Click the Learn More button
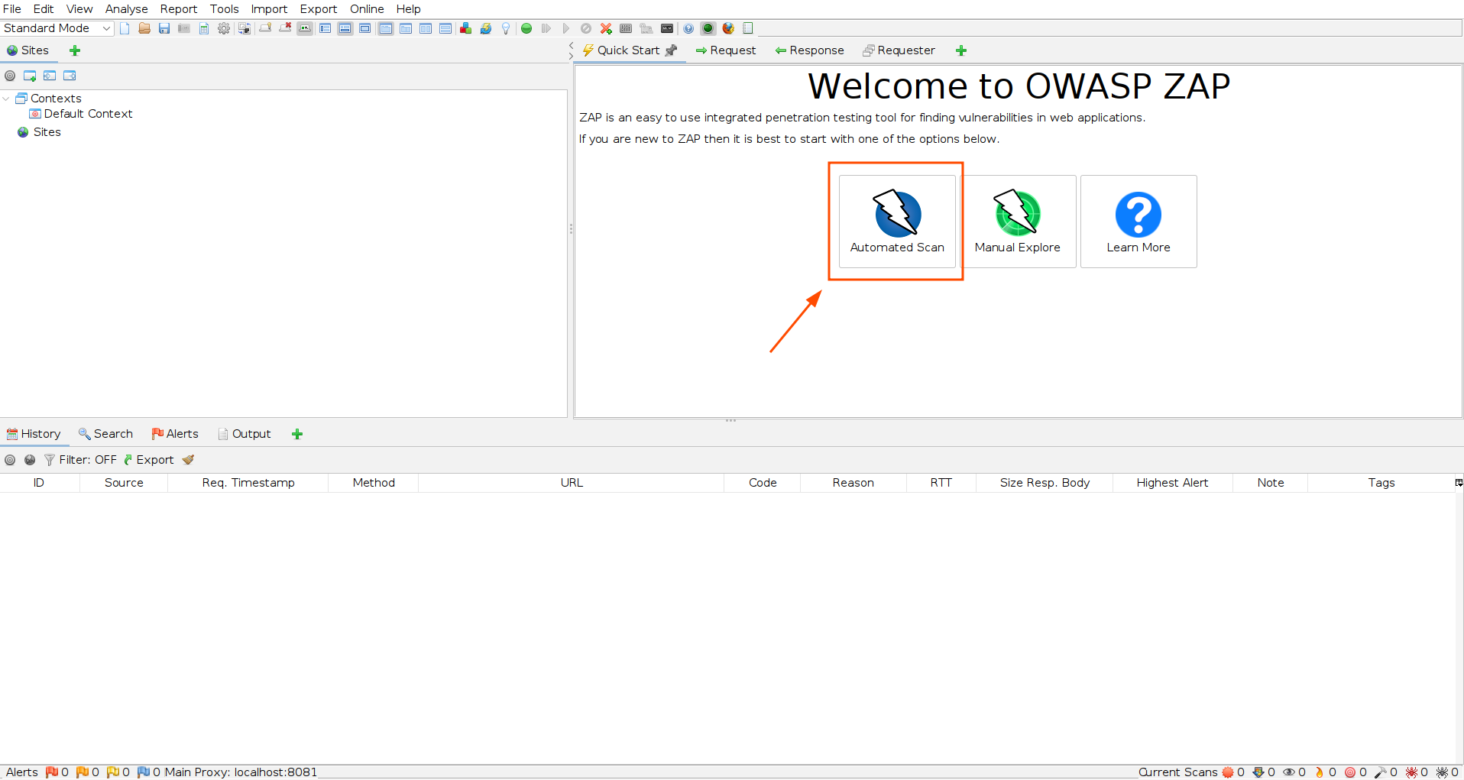The image size is (1464, 780). click(x=1138, y=222)
